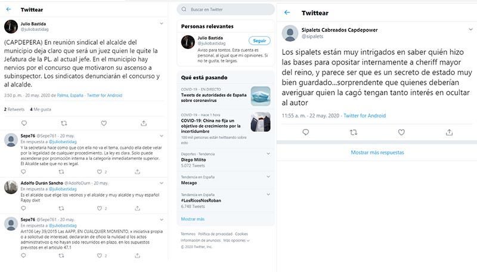477x272 pixels.
Task: Share Adolfo Durán Sancho's tweet
Action: [138, 208]
